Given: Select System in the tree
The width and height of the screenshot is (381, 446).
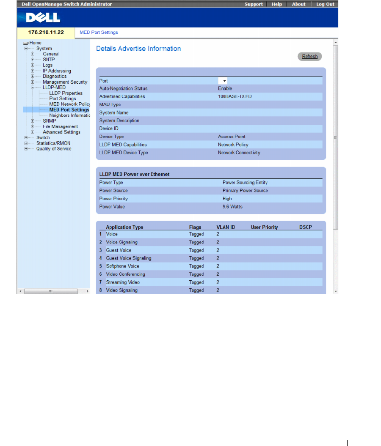Looking at the screenshot, I should [x=44, y=49].
